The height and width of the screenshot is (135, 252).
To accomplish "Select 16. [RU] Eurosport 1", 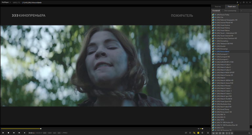I will (x=231, y=54).
